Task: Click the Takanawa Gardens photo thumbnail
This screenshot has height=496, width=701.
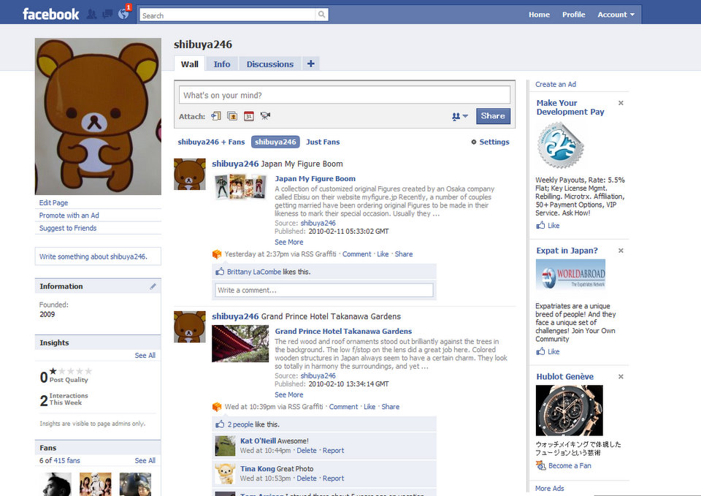Action: [x=240, y=343]
